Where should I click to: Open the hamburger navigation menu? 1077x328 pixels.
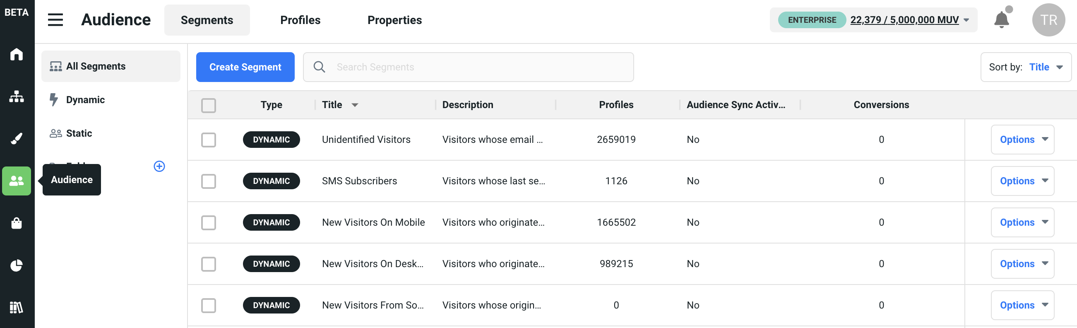[55, 19]
